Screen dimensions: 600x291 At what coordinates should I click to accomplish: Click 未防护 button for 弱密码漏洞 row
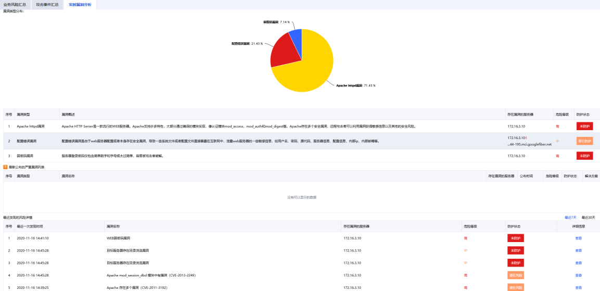click(584, 156)
